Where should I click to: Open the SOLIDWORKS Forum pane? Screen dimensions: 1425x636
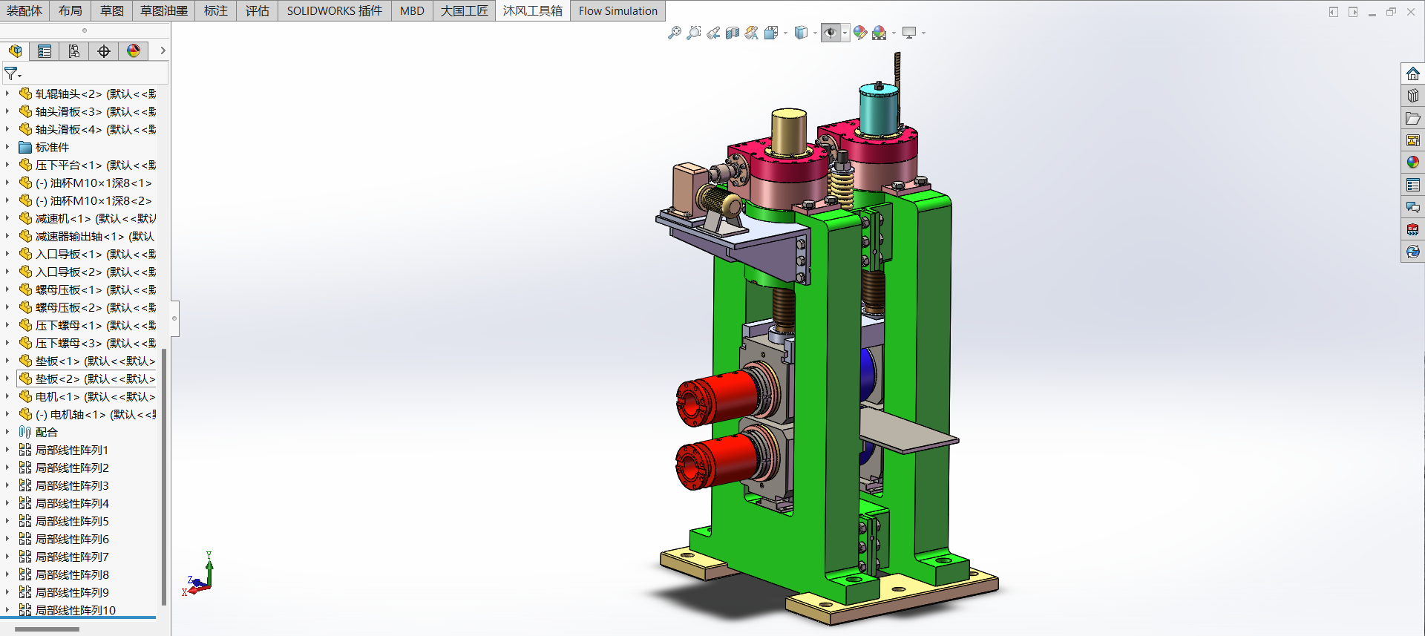click(1412, 207)
